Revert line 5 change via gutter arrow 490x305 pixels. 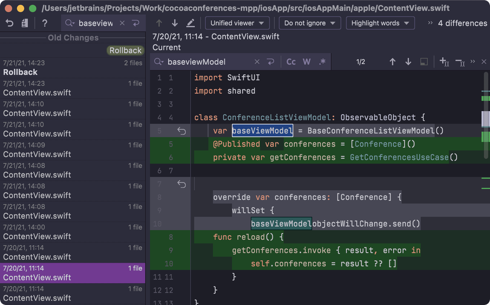181,130
